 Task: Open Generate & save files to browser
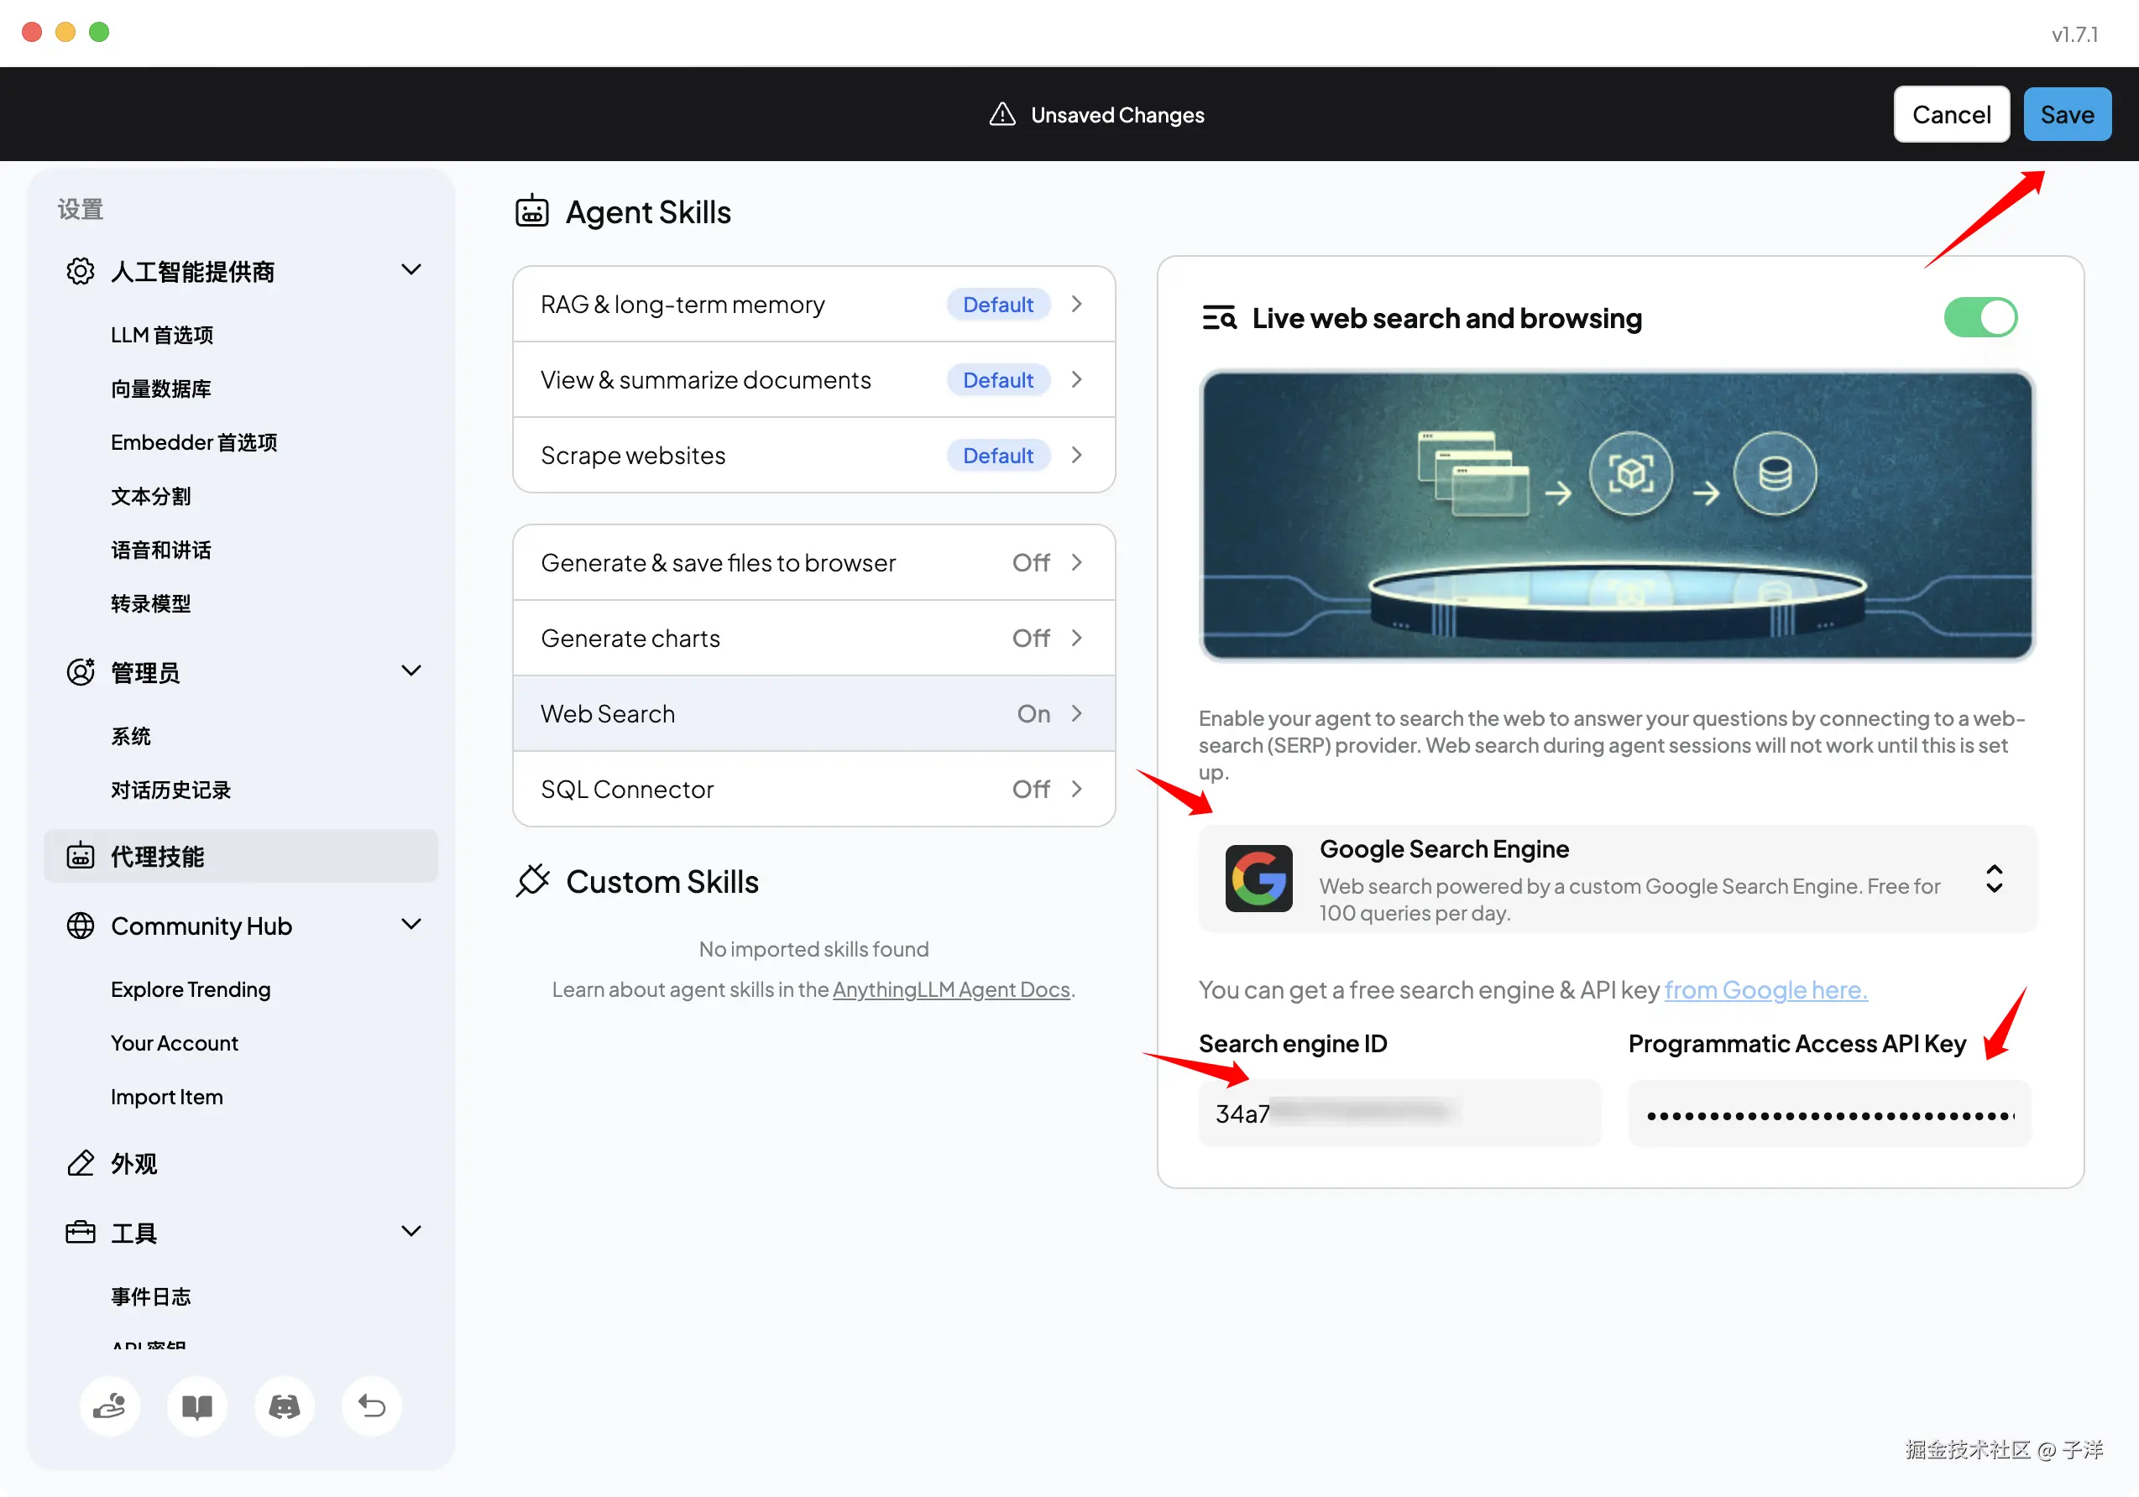pyautogui.click(x=813, y=562)
